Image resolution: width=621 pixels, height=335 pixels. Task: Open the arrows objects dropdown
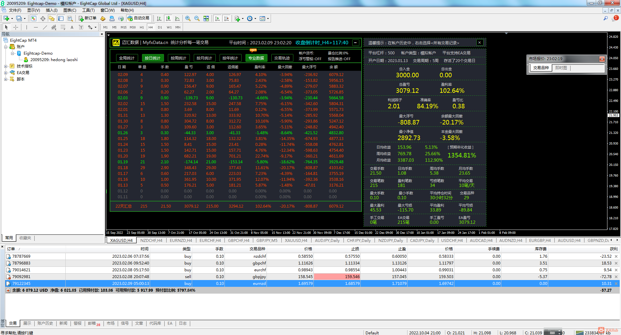[x=95, y=27]
